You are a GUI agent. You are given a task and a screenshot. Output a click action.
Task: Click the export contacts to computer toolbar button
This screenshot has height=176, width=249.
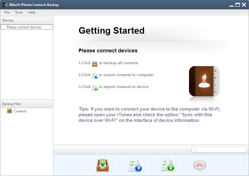(135, 166)
